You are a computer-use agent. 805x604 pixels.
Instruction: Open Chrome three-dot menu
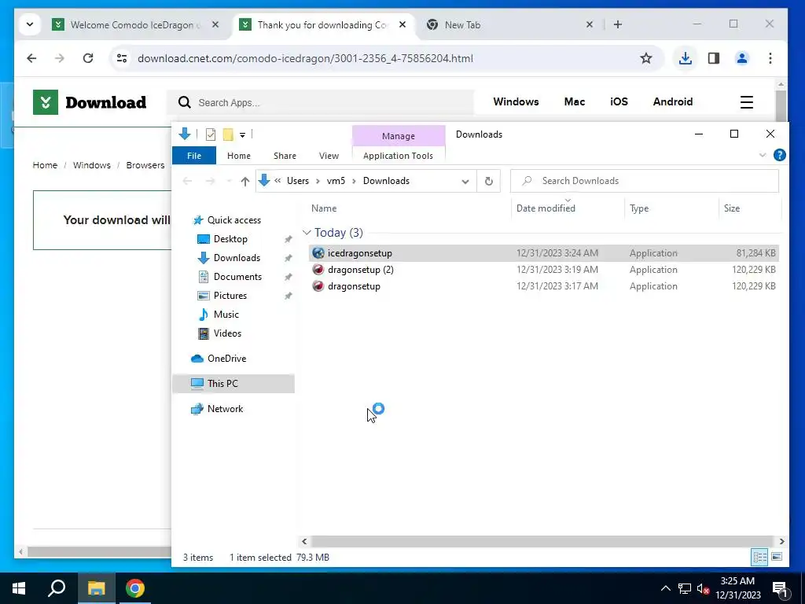tap(770, 58)
